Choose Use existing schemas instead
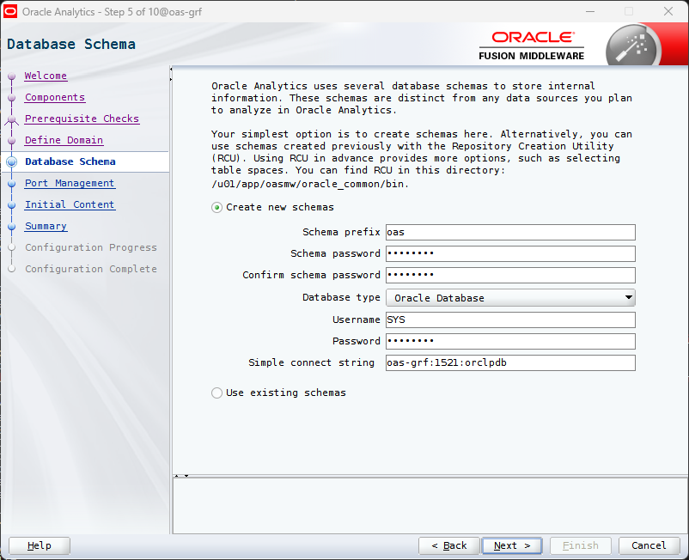Viewport: 689px width, 560px height. pyautogui.click(x=216, y=393)
